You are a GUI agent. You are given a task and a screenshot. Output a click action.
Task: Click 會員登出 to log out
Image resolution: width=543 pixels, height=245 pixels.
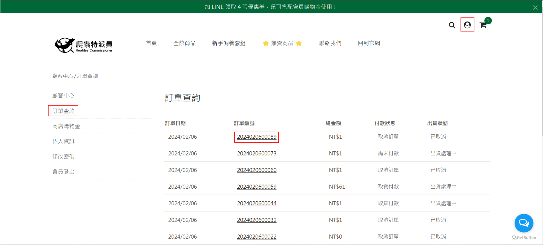63,172
